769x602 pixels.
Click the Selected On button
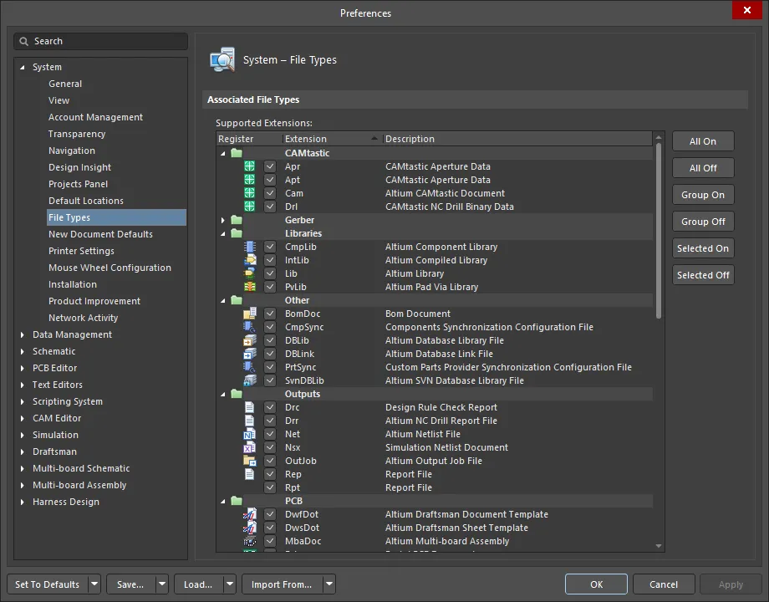tap(703, 248)
